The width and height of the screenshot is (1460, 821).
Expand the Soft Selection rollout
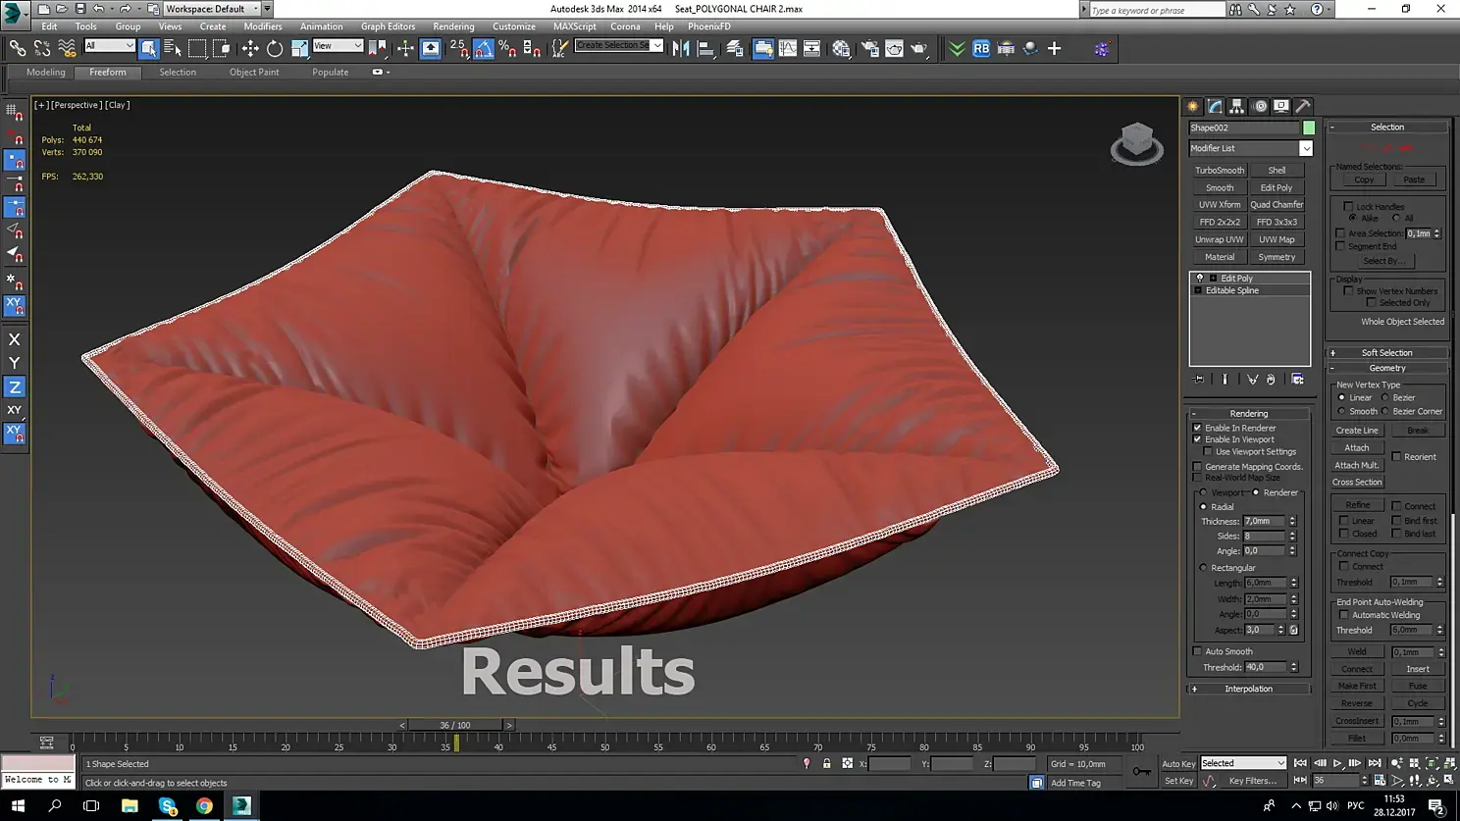click(1385, 353)
